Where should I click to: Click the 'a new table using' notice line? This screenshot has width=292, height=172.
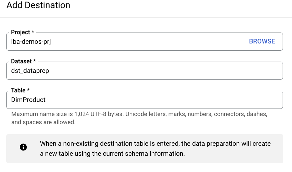click(112, 154)
